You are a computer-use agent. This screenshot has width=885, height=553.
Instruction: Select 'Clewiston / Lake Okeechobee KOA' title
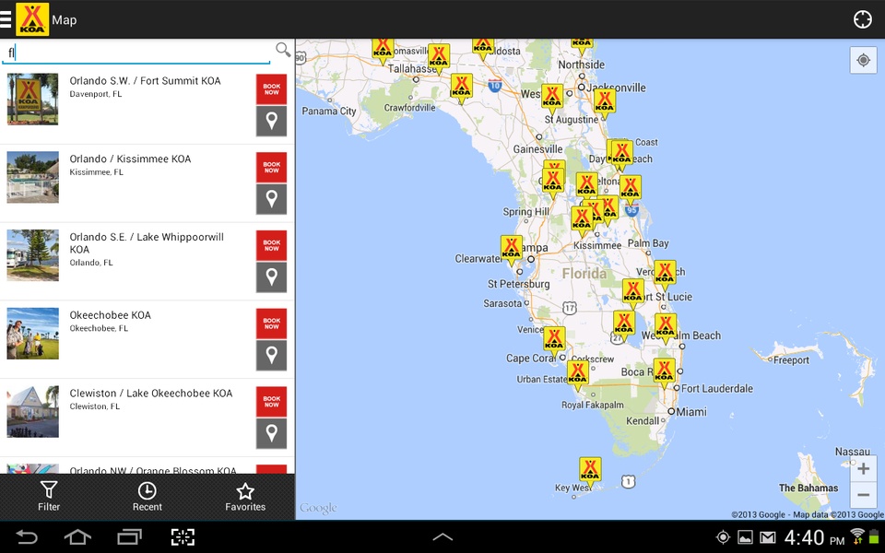pyautogui.click(x=150, y=394)
